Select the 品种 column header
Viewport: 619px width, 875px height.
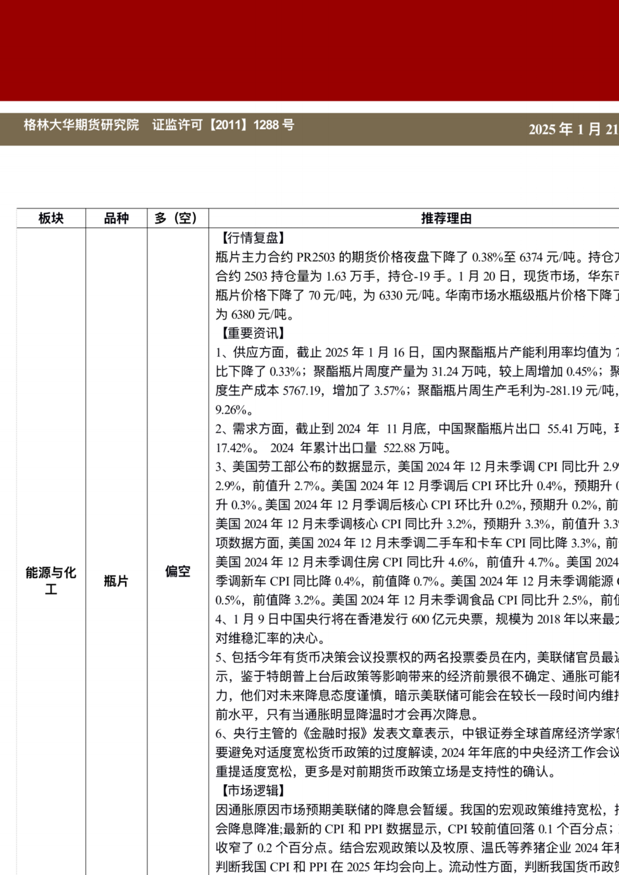[x=116, y=218]
